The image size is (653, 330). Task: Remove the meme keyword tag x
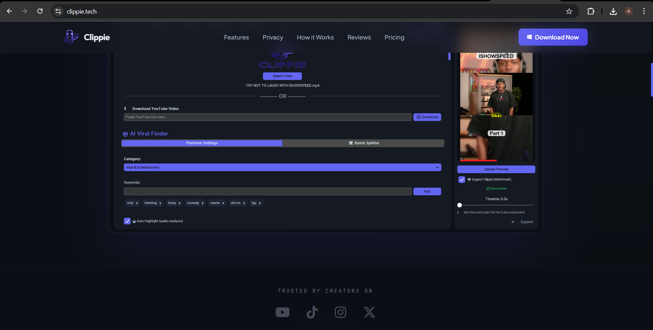pyautogui.click(x=223, y=203)
